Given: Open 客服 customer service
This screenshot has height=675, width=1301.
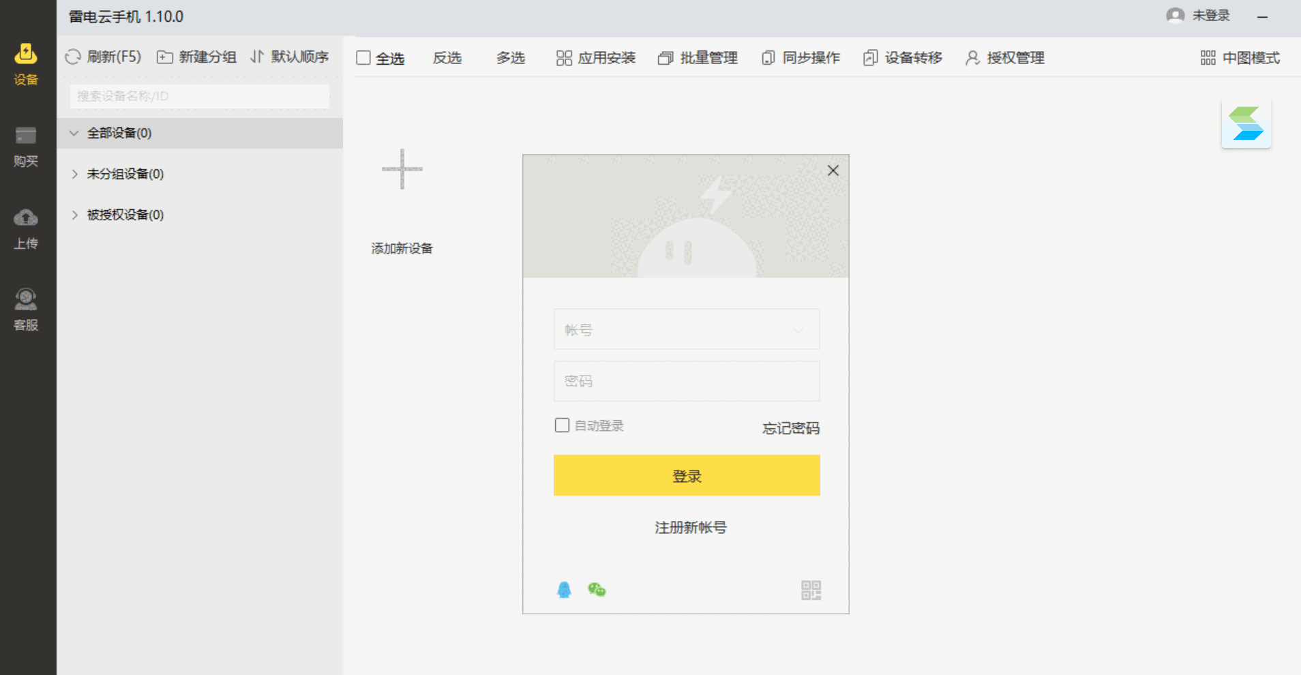Looking at the screenshot, I should click(x=25, y=308).
